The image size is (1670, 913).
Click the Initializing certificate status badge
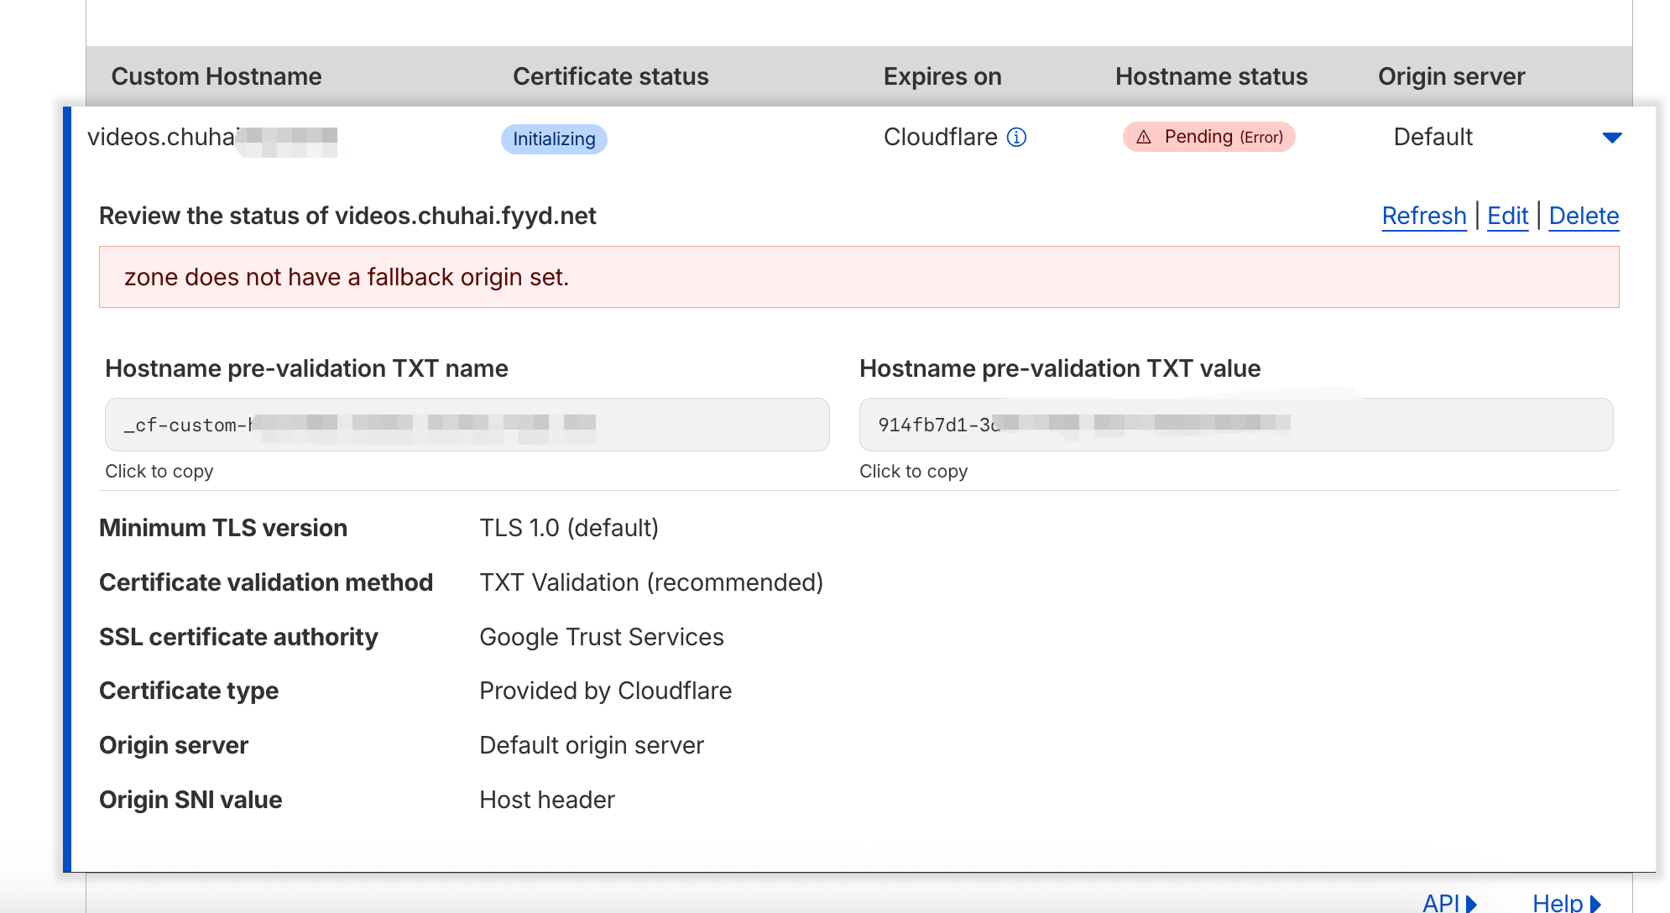[x=554, y=138]
